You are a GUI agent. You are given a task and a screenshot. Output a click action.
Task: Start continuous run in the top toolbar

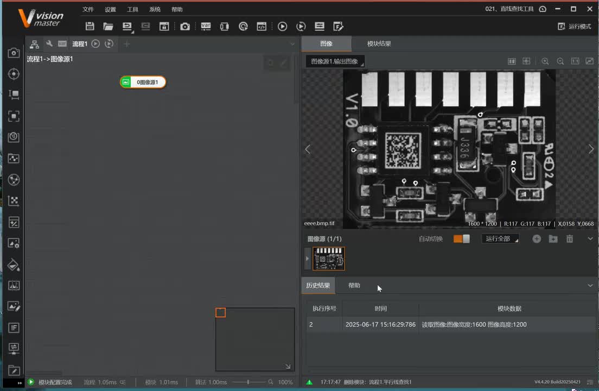pyautogui.click(x=301, y=26)
